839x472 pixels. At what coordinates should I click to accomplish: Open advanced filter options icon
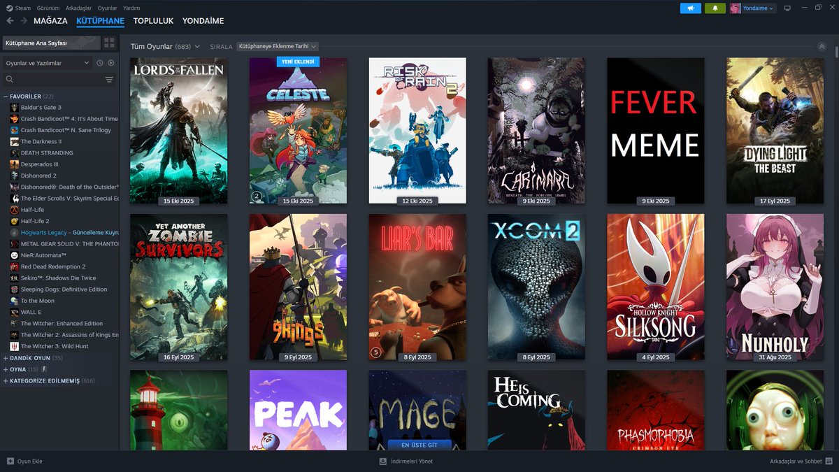(109, 80)
